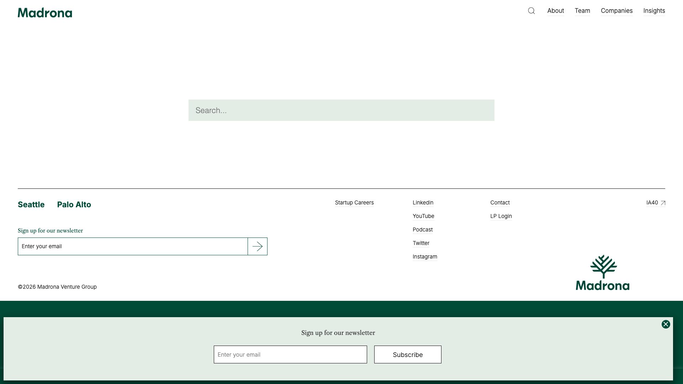Screen dimensions: 683x384
Task: Click the Seattle office link
Action: [x=31, y=204]
